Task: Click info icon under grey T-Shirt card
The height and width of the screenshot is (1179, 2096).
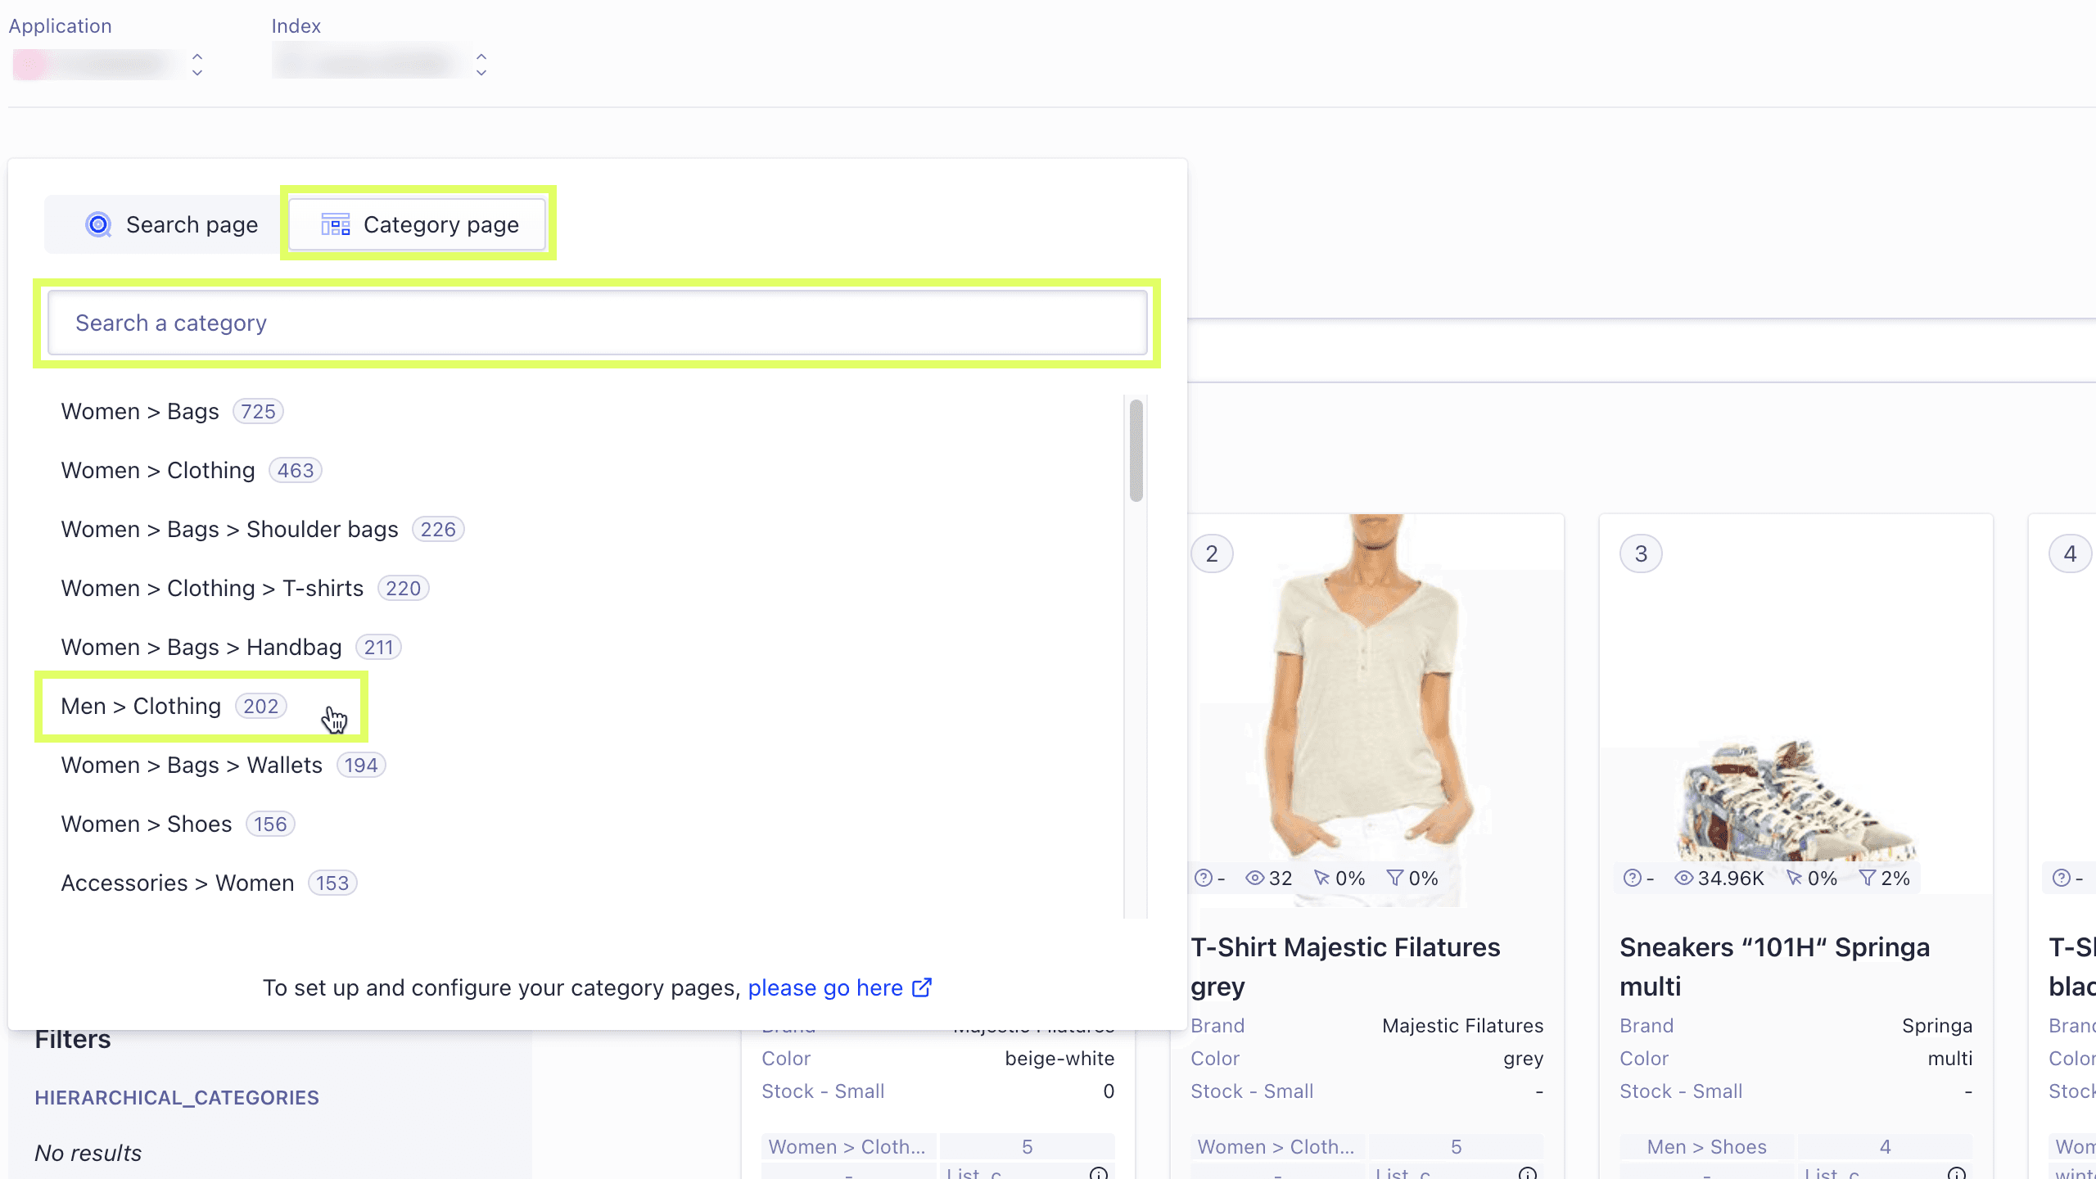Action: tap(1528, 1173)
